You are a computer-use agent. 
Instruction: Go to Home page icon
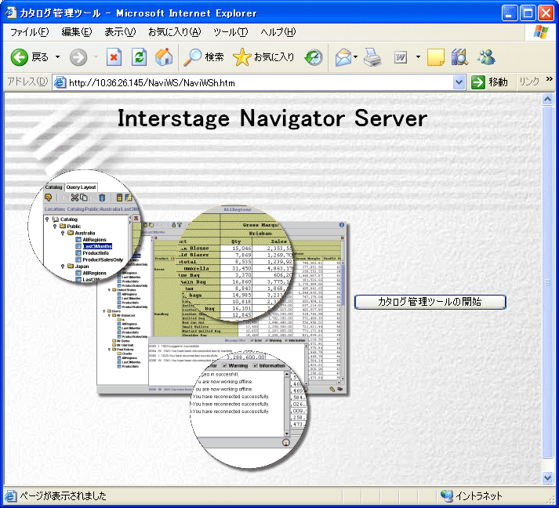click(164, 57)
